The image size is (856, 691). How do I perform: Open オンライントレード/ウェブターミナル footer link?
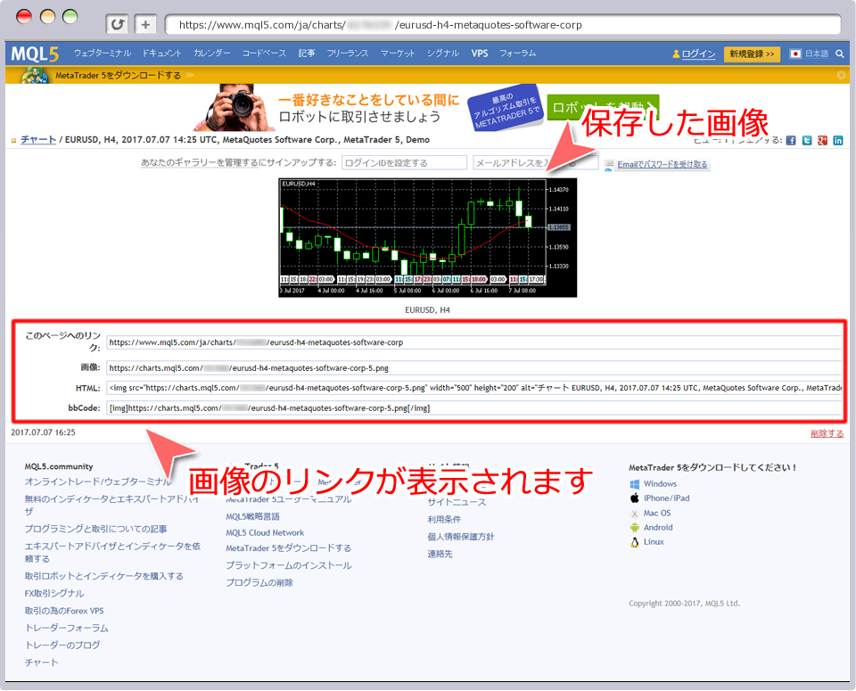click(x=98, y=481)
